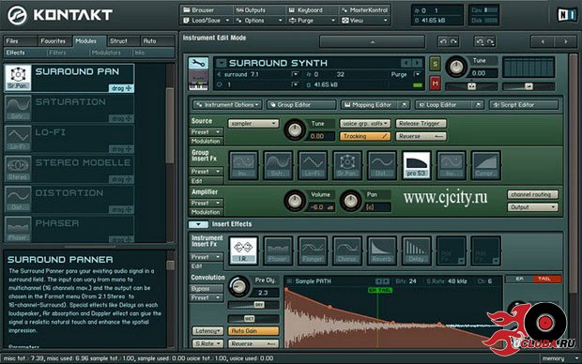Toggle the Solo S button
The width and height of the screenshot is (582, 364).
click(435, 64)
